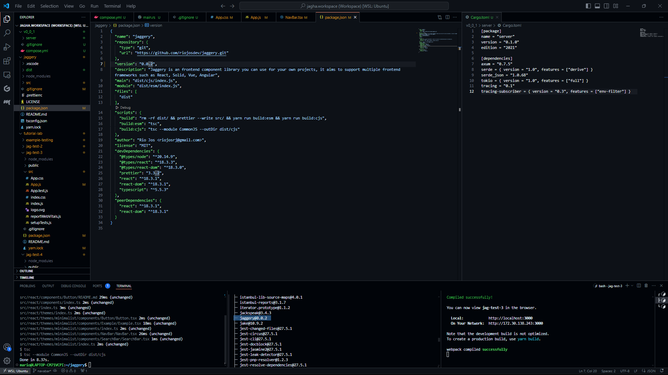Toggle the secondary side bar visibility

[606, 6]
